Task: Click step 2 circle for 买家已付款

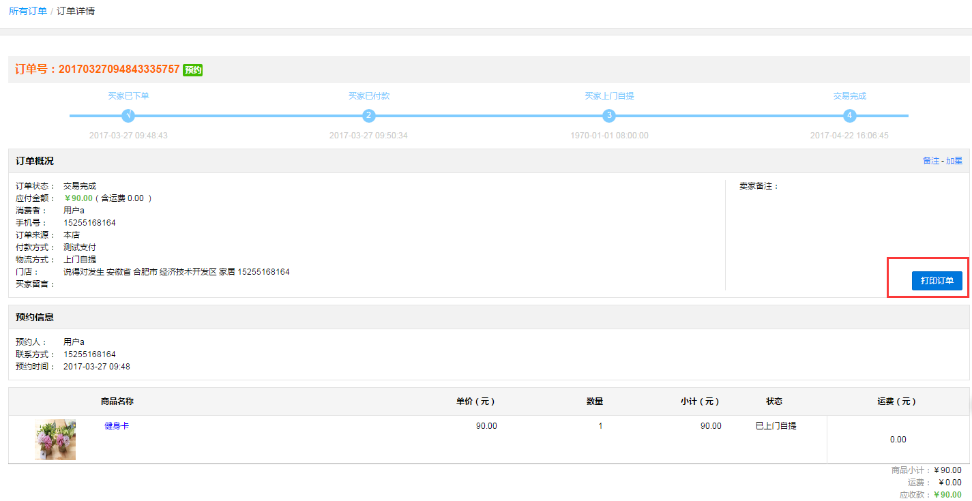Action: (x=368, y=116)
